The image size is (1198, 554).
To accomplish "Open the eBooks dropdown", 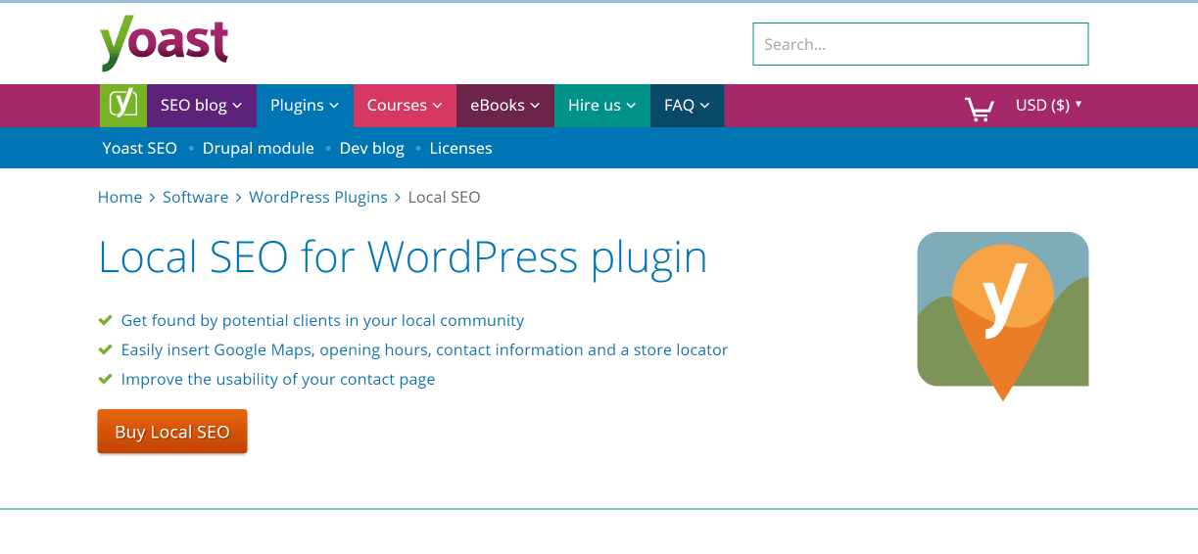I will [505, 106].
